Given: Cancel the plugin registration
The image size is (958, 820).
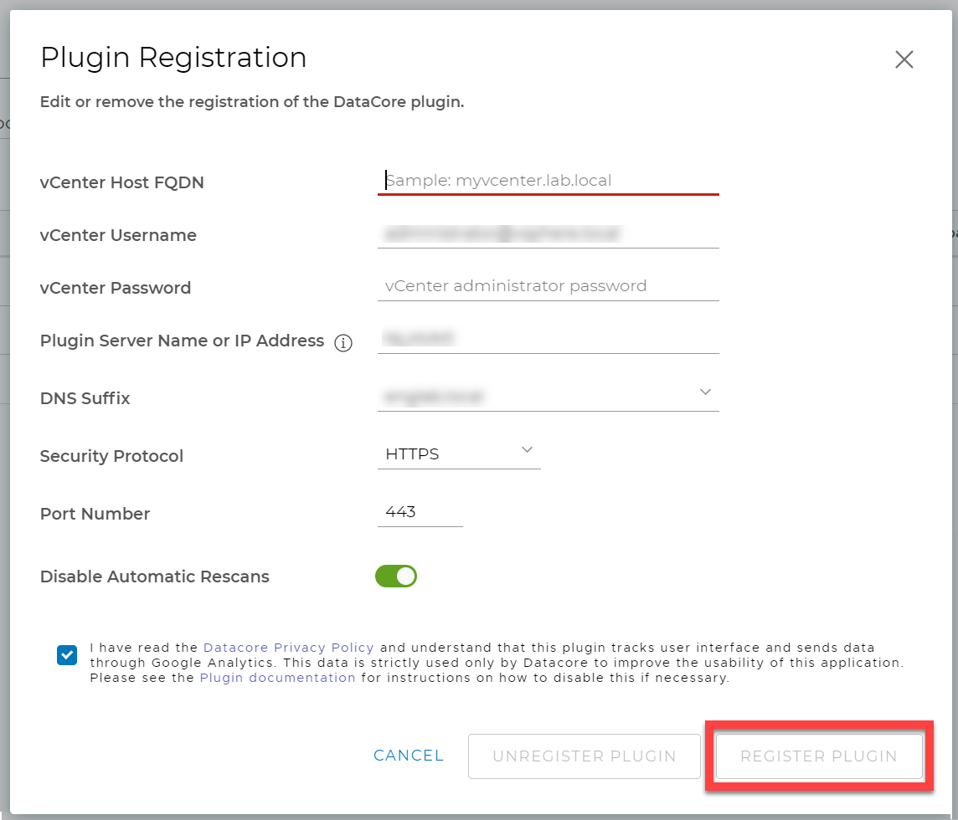Looking at the screenshot, I should (409, 756).
